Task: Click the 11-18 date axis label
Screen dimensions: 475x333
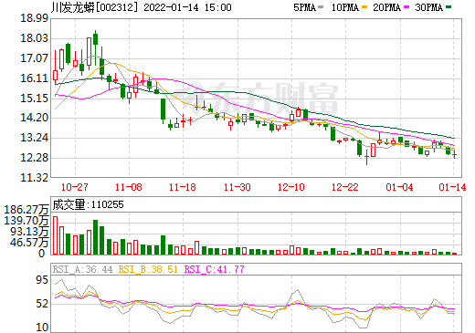Action: click(x=183, y=187)
